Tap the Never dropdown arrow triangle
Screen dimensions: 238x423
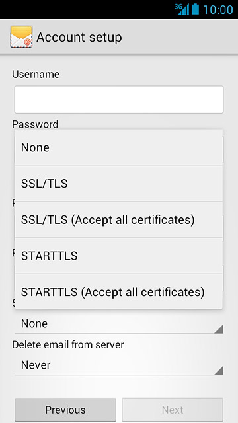[219, 371]
